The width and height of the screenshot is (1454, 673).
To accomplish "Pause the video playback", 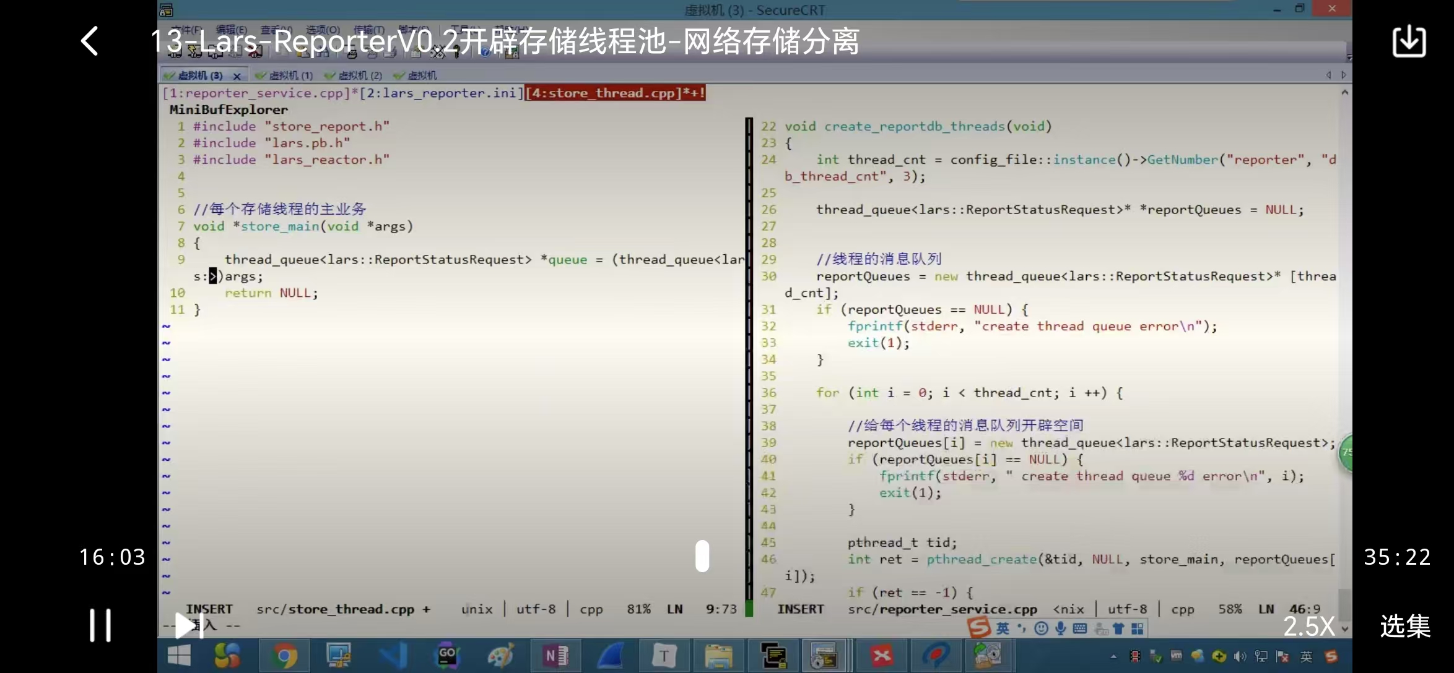I will pyautogui.click(x=100, y=625).
